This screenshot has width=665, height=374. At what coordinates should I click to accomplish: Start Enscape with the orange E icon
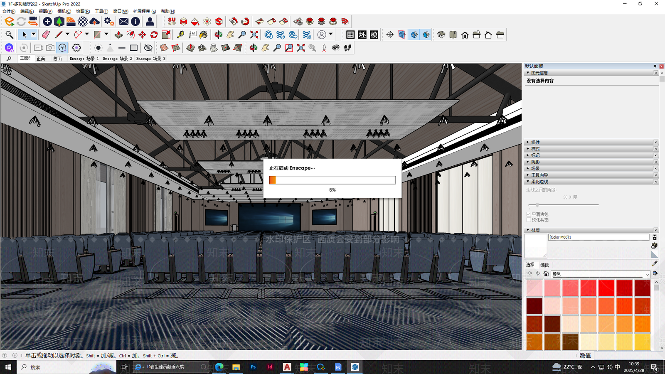click(x=9, y=21)
